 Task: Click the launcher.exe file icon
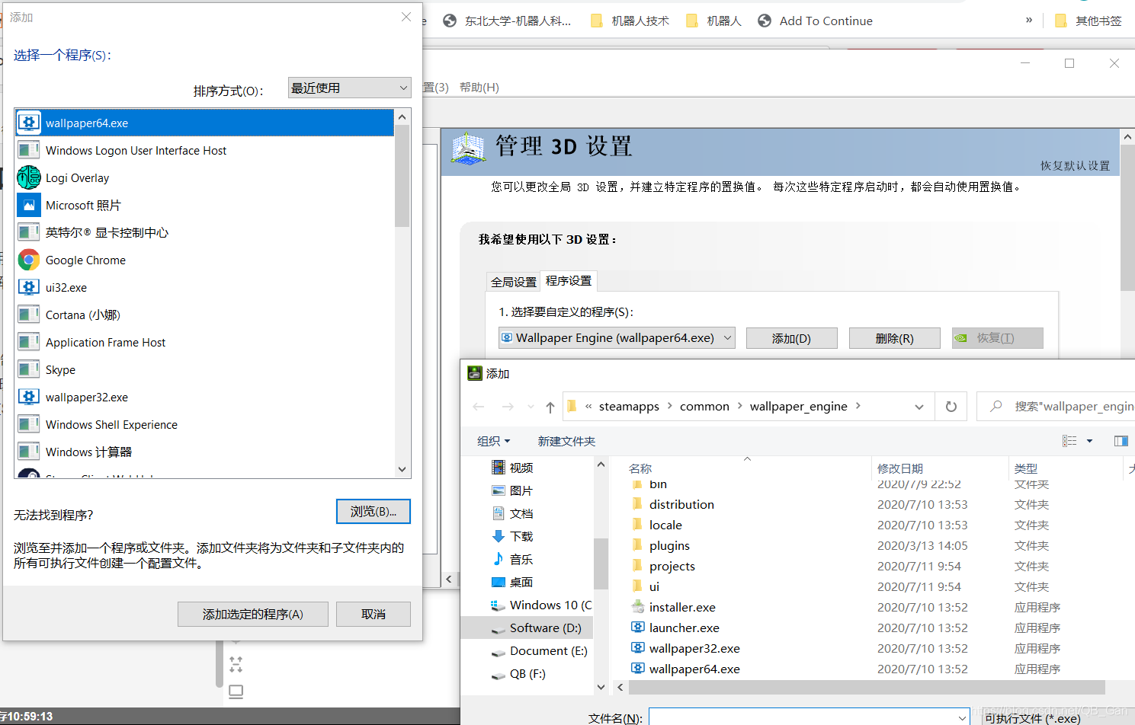coord(638,628)
